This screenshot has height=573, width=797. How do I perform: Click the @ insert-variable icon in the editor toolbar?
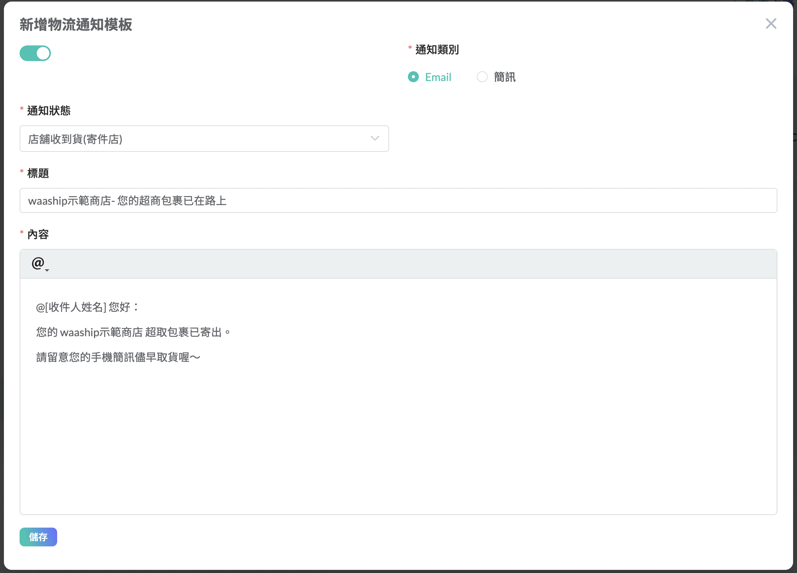click(x=38, y=263)
